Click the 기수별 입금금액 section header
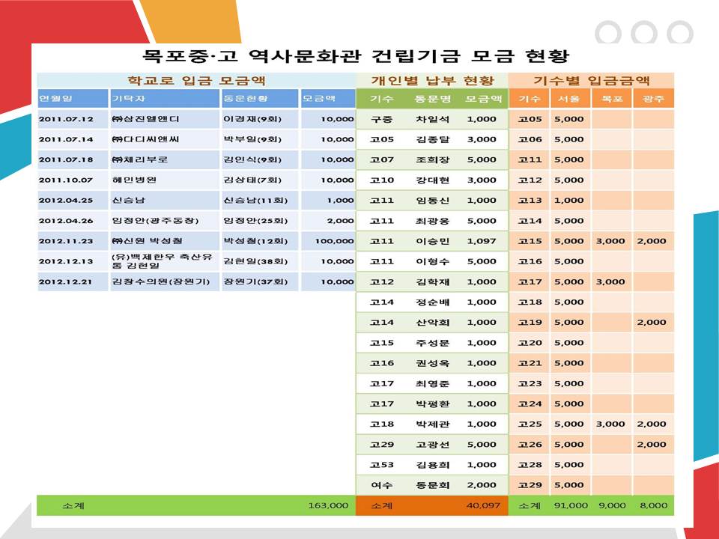The image size is (719, 539). point(591,81)
